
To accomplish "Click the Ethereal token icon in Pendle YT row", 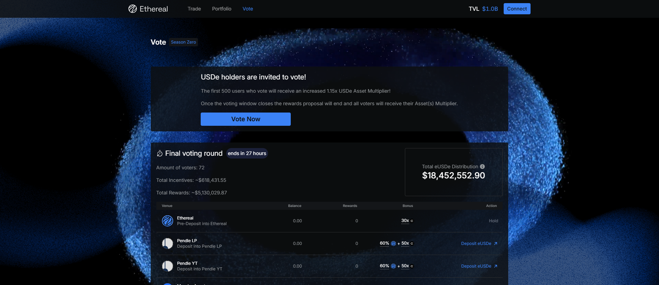I will [x=393, y=266].
